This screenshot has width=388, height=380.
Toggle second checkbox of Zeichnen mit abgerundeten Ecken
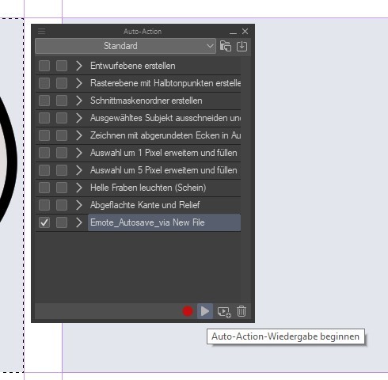point(62,135)
